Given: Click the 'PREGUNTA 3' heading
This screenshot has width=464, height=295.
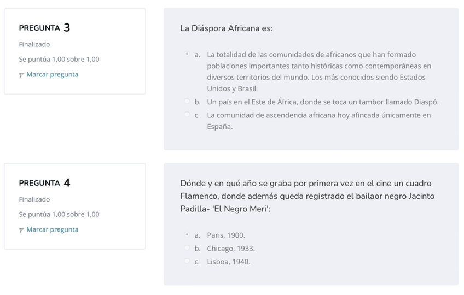Looking at the screenshot, I should 44,28.
